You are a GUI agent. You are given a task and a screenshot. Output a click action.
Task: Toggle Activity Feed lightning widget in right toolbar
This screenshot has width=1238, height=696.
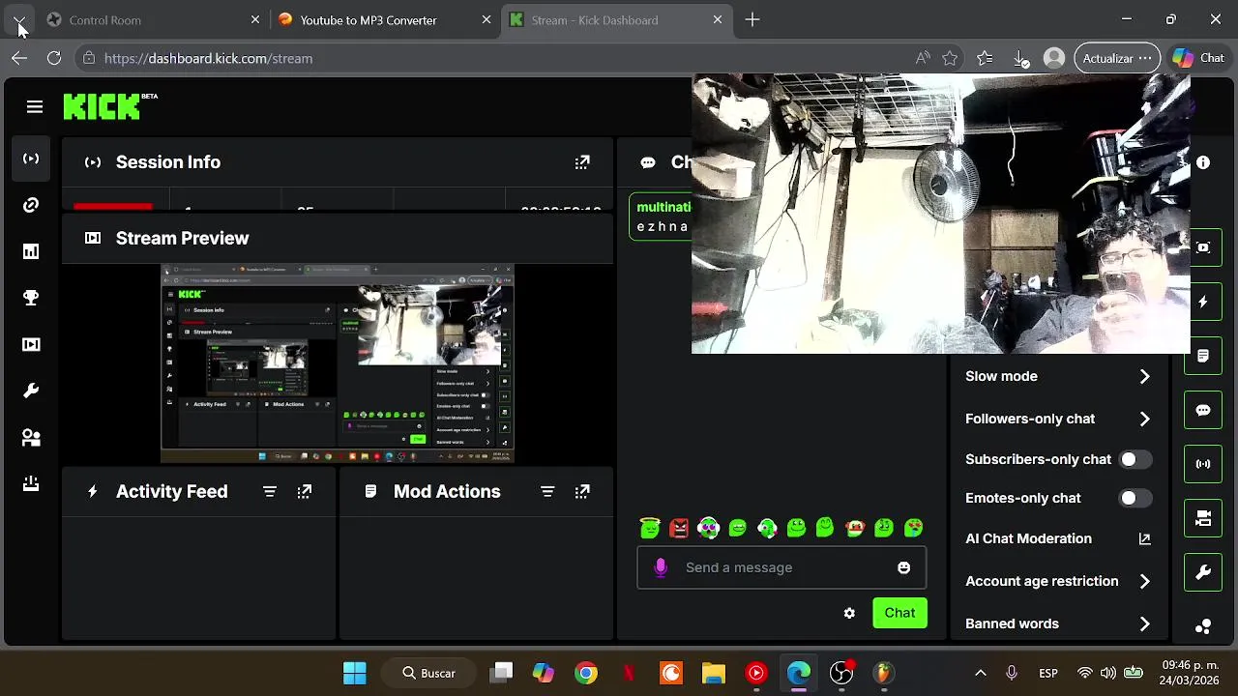pyautogui.click(x=1203, y=302)
